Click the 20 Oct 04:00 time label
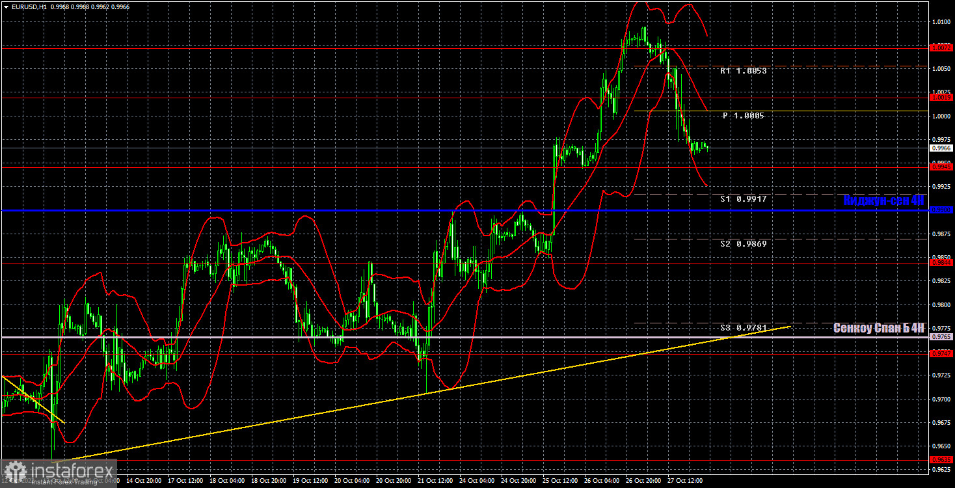Viewport: 955px width, 488px height. (353, 481)
